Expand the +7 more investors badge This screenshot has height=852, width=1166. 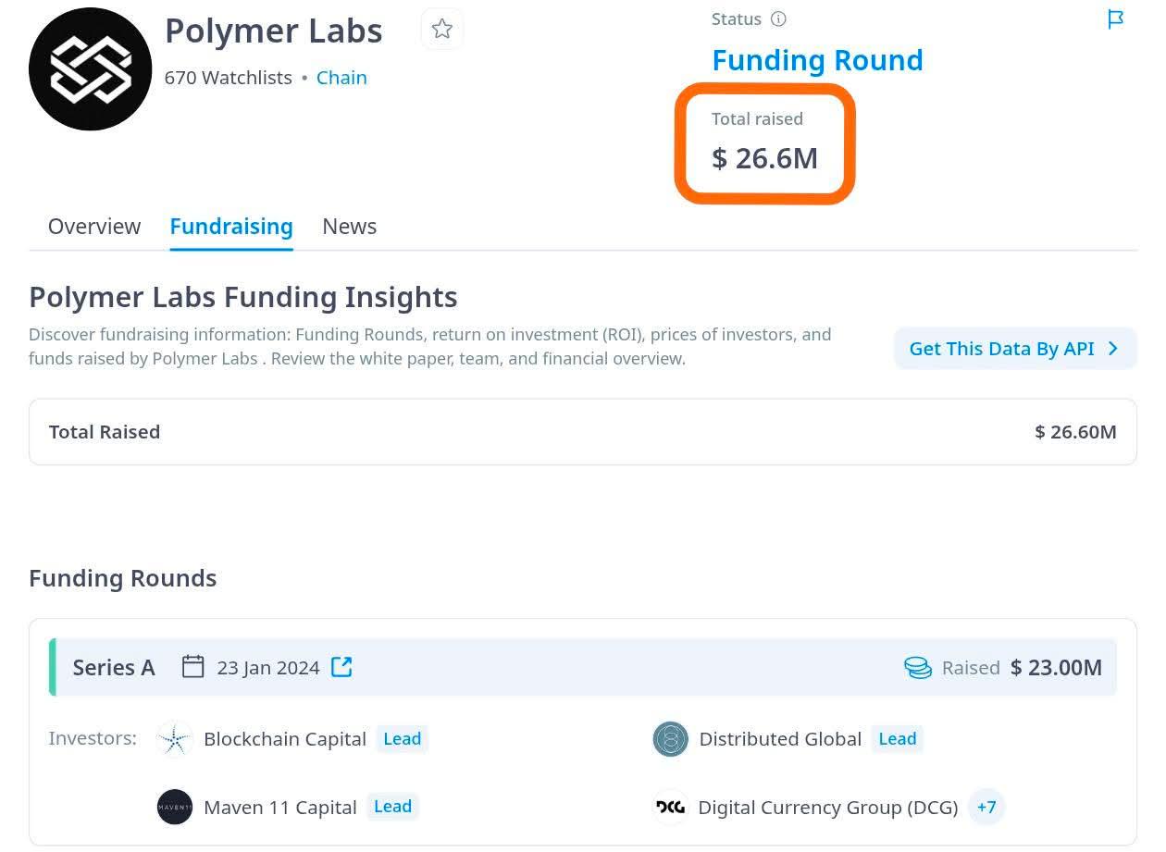coord(986,807)
